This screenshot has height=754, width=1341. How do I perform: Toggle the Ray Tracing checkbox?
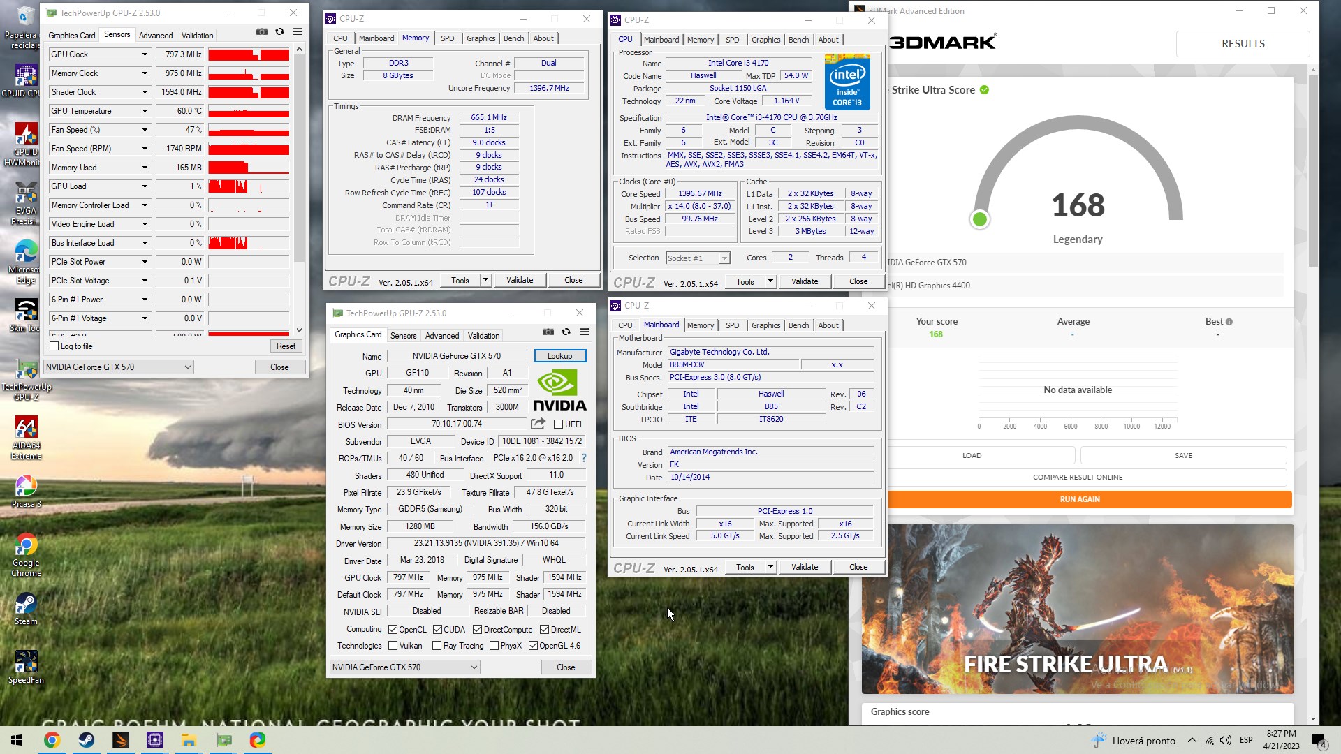click(x=437, y=646)
